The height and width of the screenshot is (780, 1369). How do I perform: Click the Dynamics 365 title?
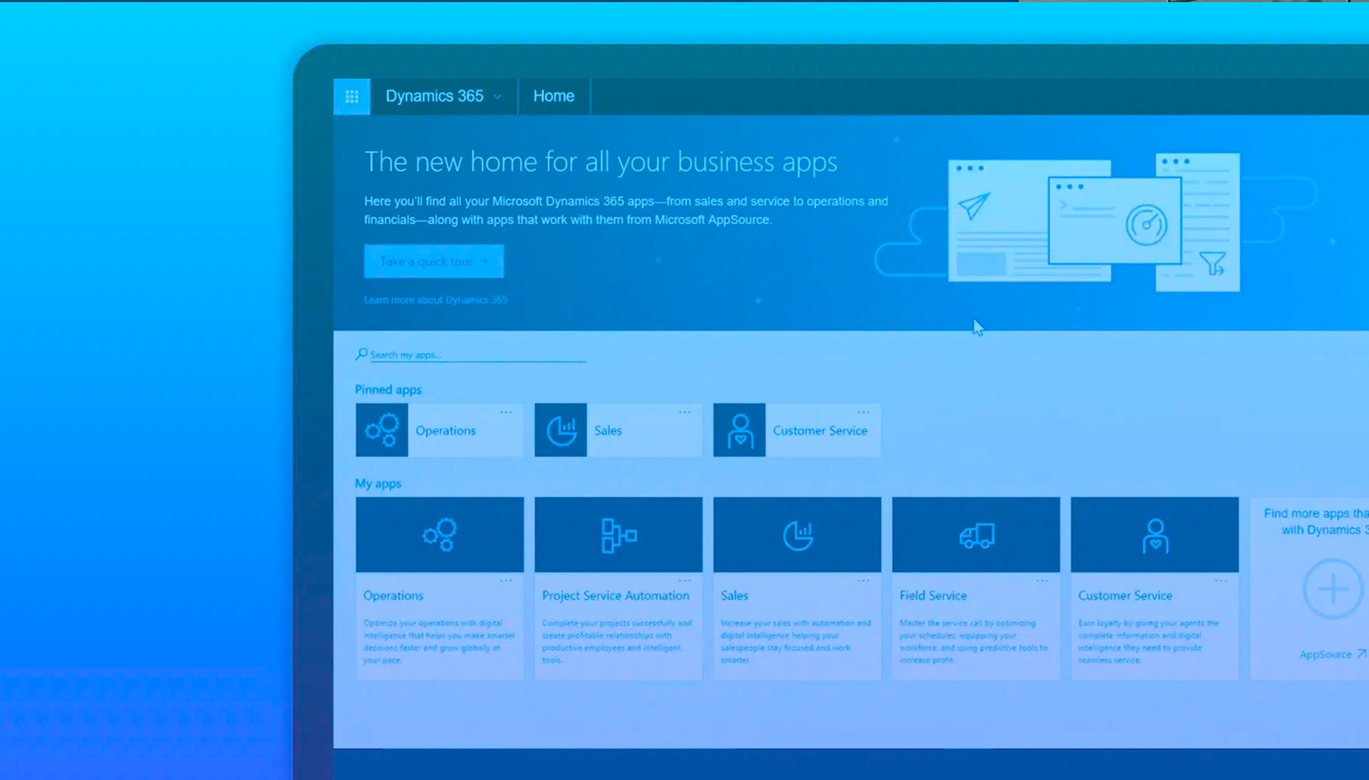click(x=434, y=96)
